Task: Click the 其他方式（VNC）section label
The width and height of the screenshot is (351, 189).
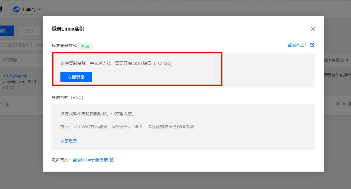Action: click(67, 98)
